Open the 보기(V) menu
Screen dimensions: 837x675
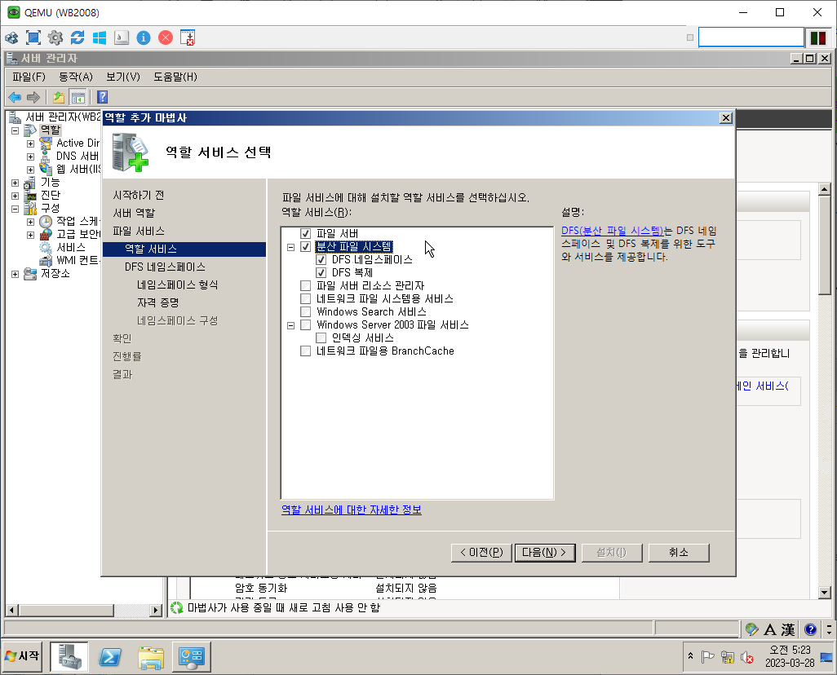[x=122, y=77]
